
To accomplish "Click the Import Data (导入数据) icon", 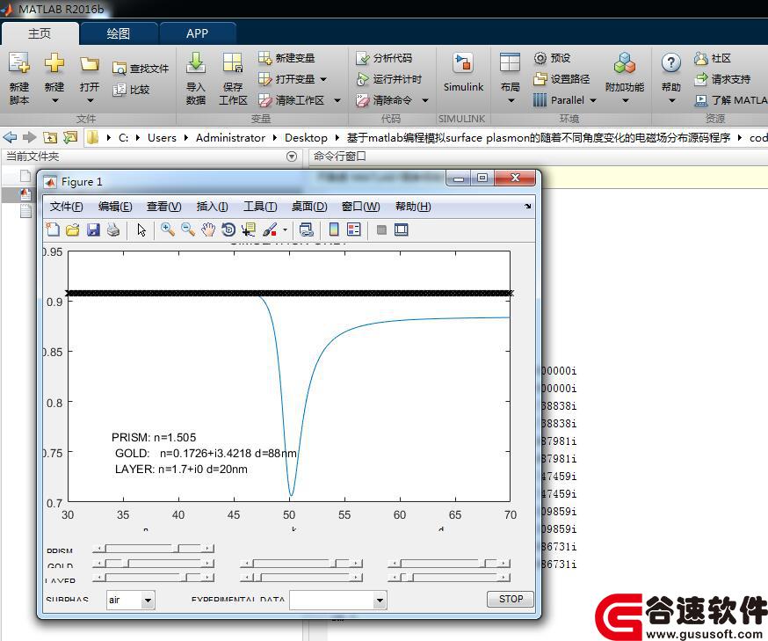I will tap(195, 63).
